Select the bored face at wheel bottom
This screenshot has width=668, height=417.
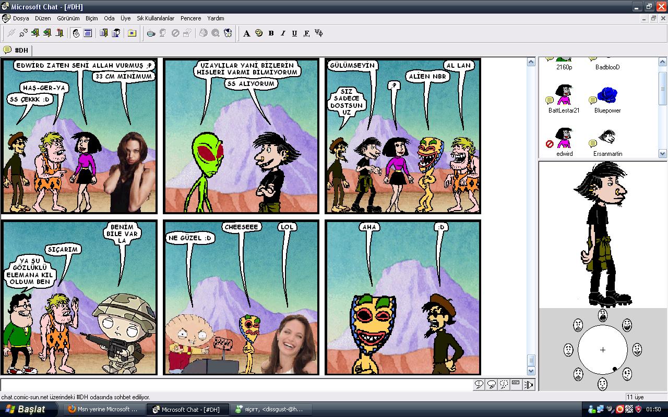click(x=603, y=385)
